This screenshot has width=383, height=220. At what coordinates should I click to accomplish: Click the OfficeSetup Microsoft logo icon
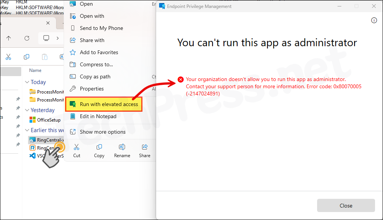tap(33, 120)
